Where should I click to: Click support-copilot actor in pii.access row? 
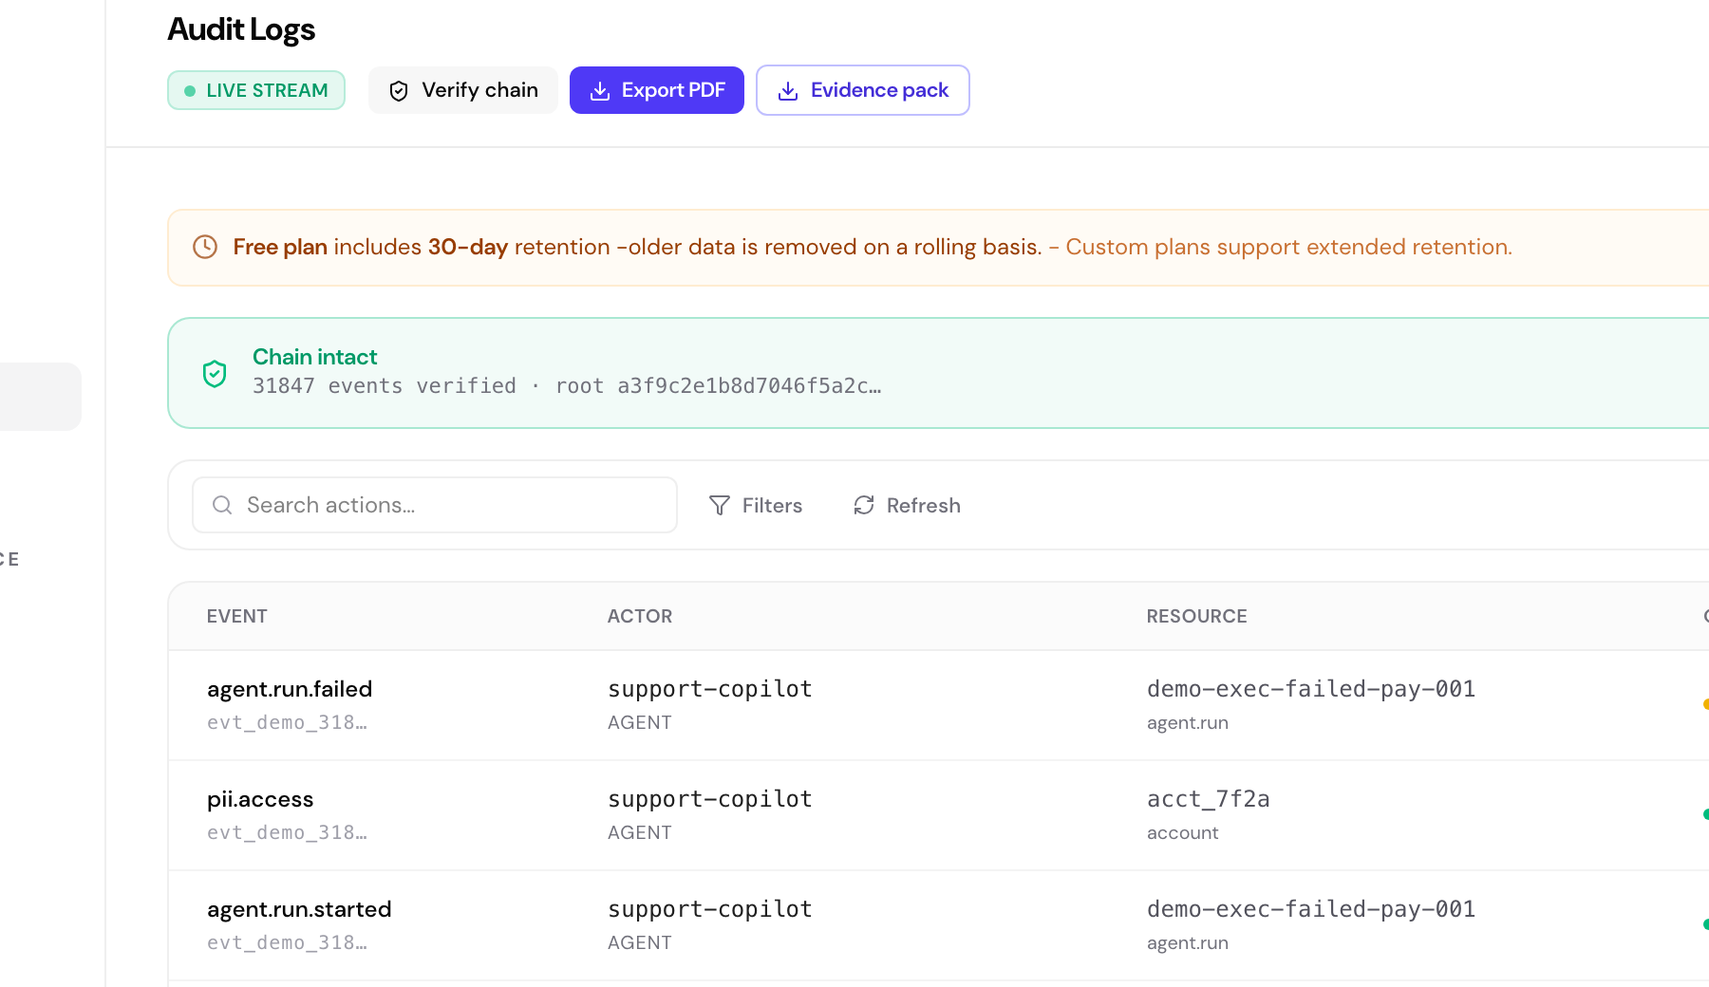[710, 799]
